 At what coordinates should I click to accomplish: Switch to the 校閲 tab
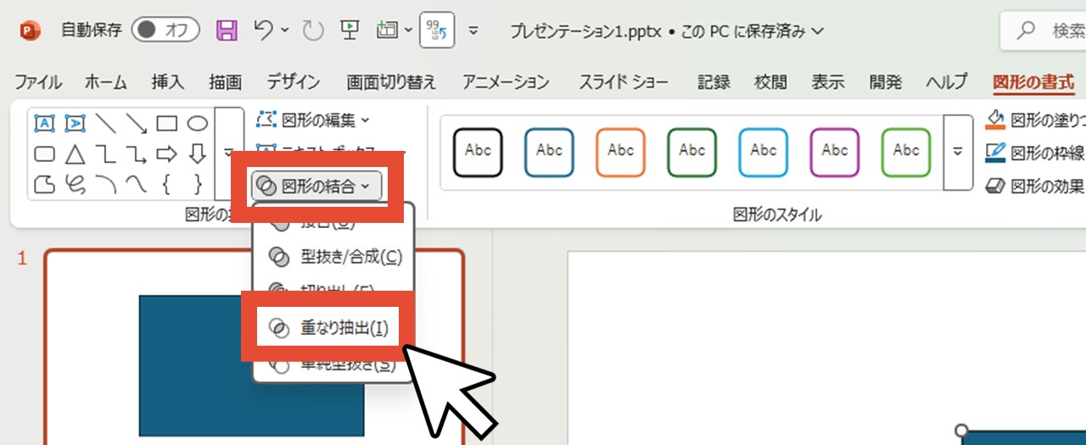point(770,82)
